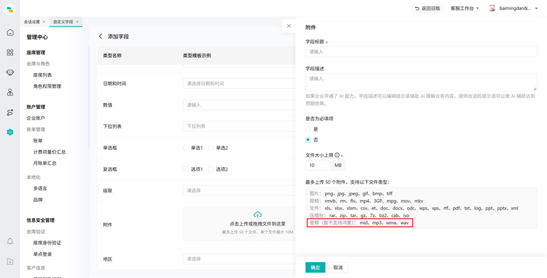Click the 单选框 row label
Screen dimensions: 547x278
110,148
